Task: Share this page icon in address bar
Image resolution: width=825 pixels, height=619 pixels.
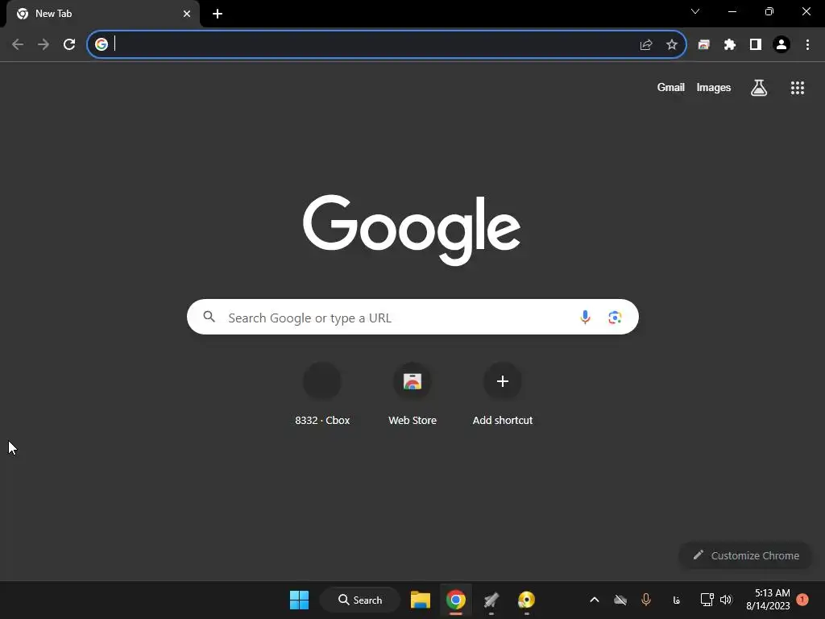Action: tap(646, 45)
